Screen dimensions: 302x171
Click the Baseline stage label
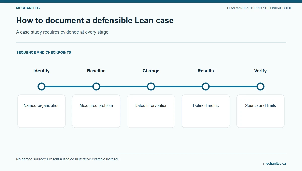coord(96,71)
